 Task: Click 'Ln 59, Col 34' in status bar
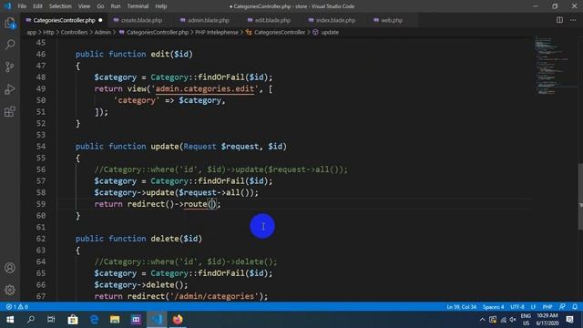[461, 307]
